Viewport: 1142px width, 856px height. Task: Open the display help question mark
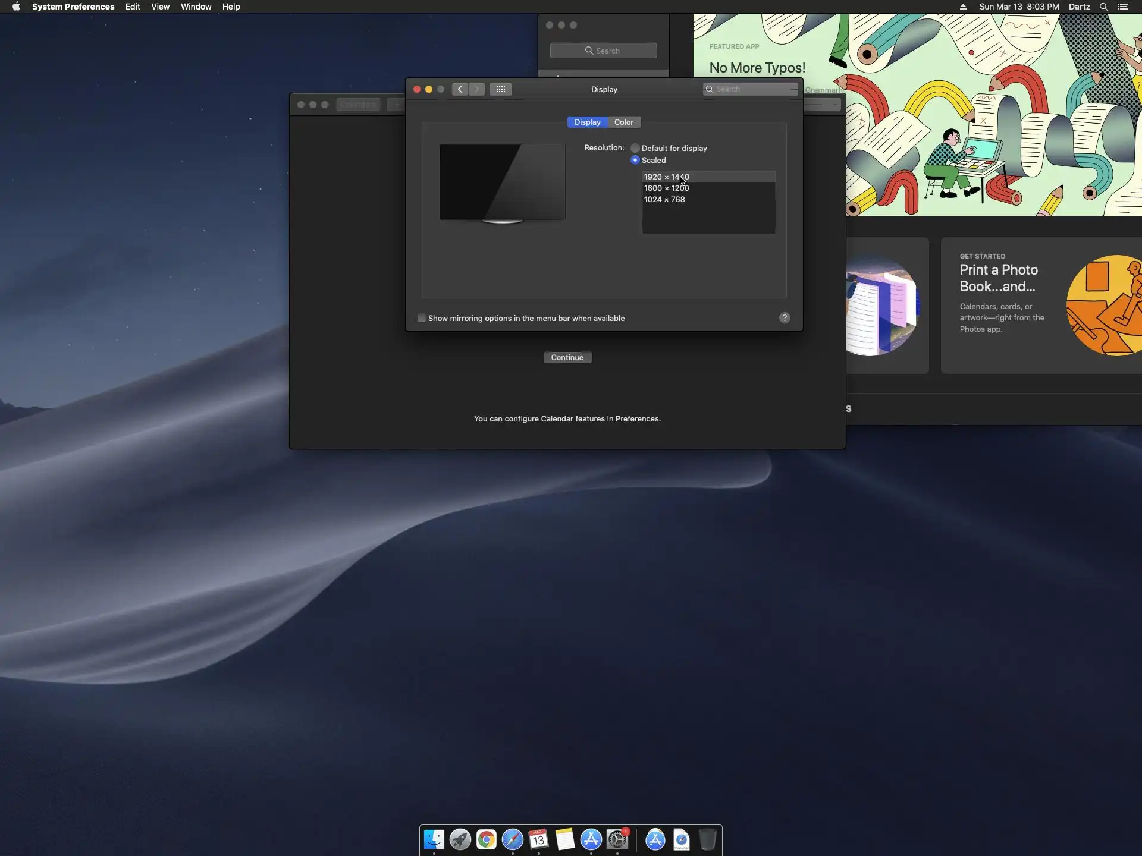[x=785, y=318]
